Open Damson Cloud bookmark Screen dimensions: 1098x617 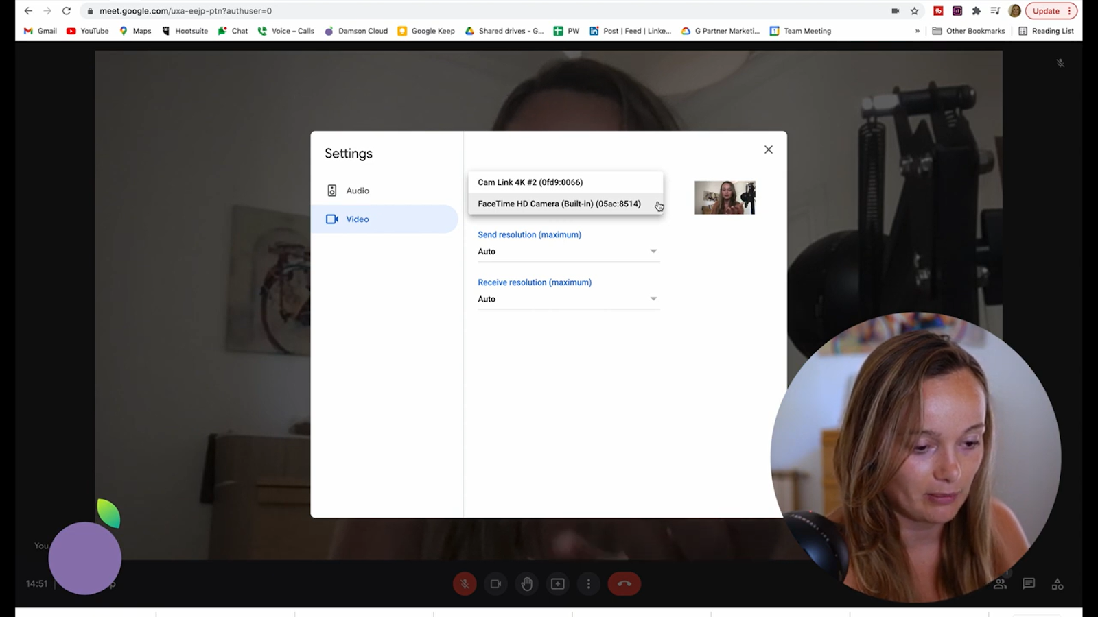pyautogui.click(x=357, y=31)
